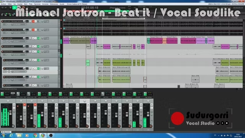Arm 'voz estrofas' track for recording in track panel
Viewport: 245px width, 138px height.
click(x=3, y=38)
